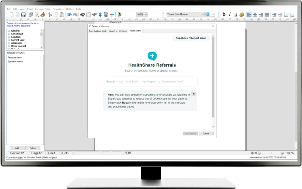Toggle bold formatting
Image resolution: width=302 pixels, height=189 pixels.
pyautogui.click(x=224, y=14)
